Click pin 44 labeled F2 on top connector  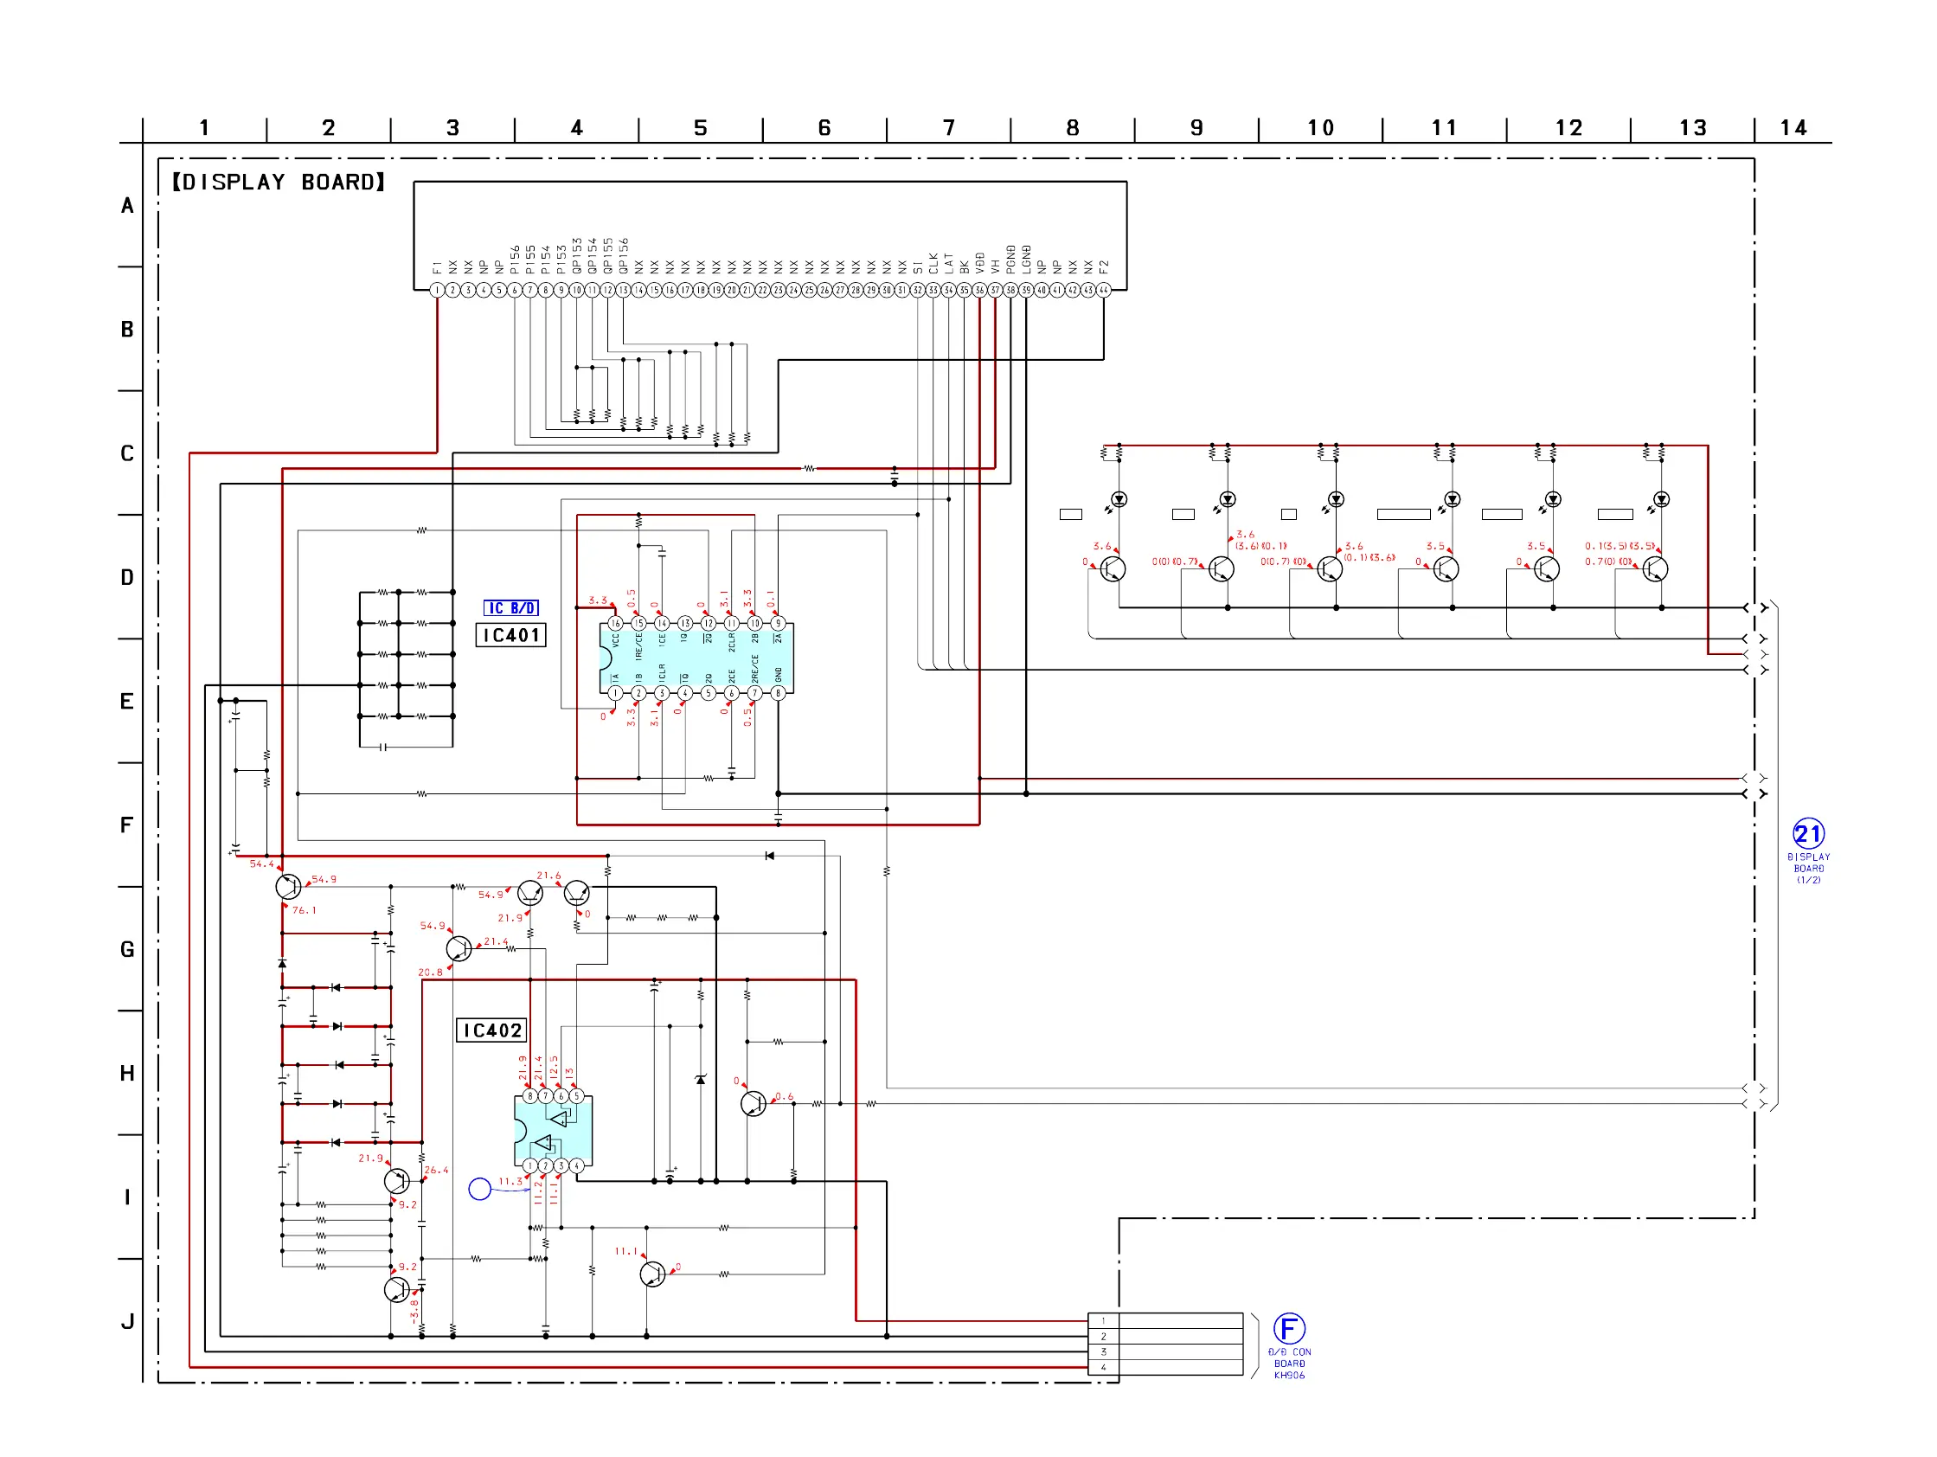[x=1103, y=290]
